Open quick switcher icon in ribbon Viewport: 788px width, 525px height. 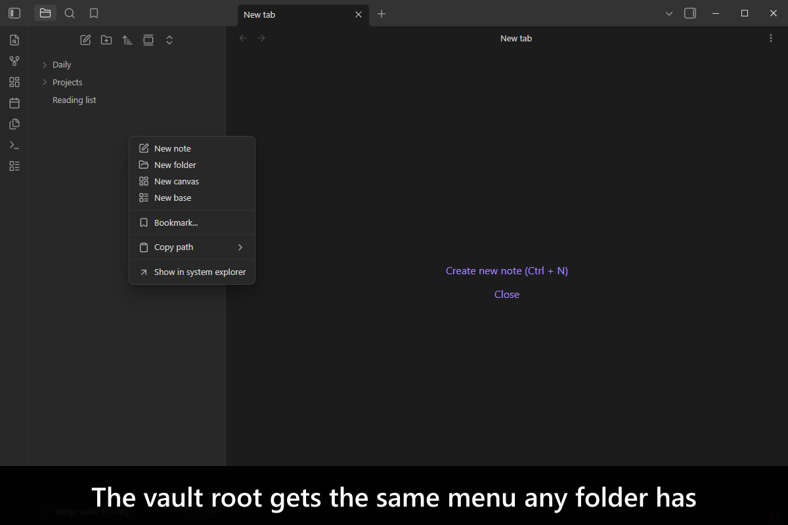(x=14, y=40)
